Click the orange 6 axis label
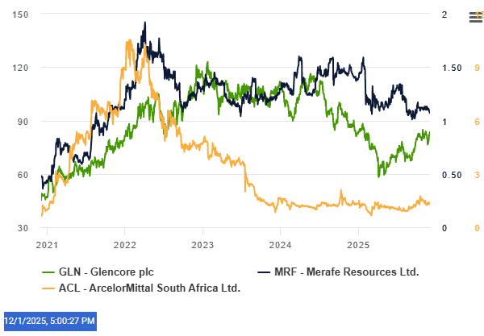 coord(478,122)
